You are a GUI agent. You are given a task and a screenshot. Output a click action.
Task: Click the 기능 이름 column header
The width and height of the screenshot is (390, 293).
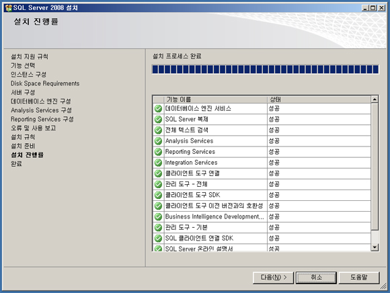pyautogui.click(x=215, y=99)
